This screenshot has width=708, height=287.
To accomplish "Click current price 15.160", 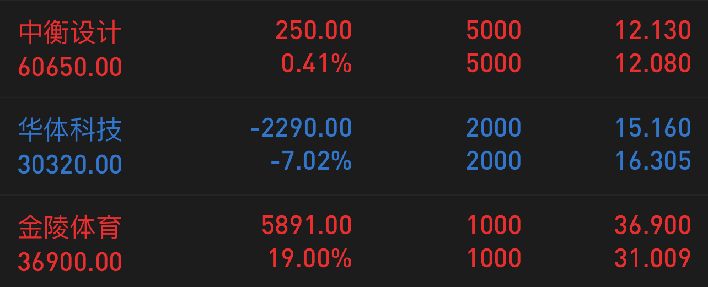I will tap(653, 128).
